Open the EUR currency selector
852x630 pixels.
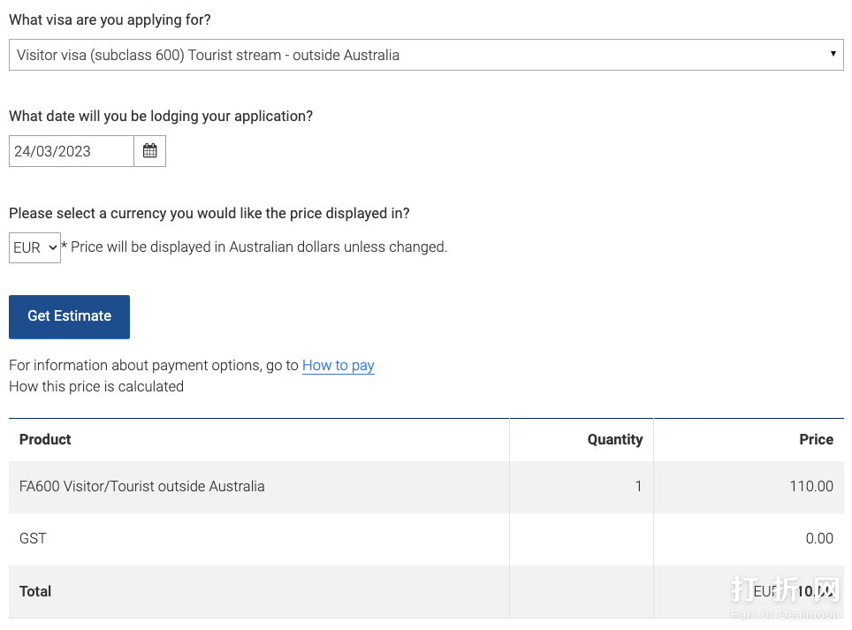[x=34, y=247]
